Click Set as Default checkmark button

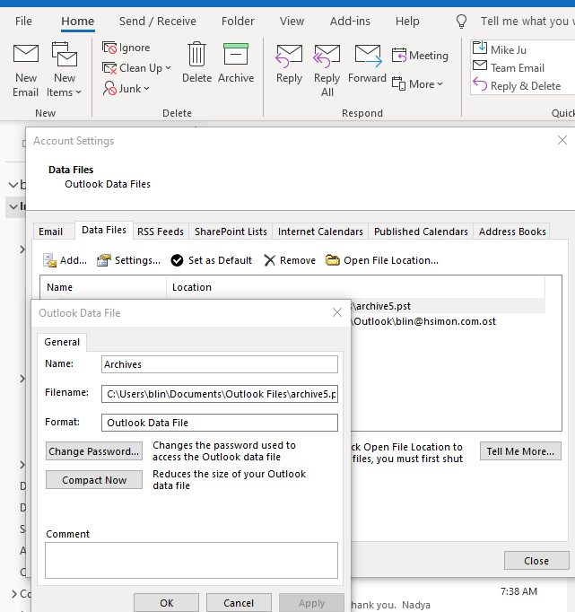coord(211,260)
